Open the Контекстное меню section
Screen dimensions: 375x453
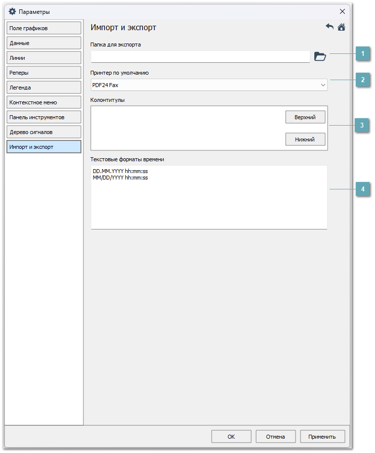coord(44,102)
